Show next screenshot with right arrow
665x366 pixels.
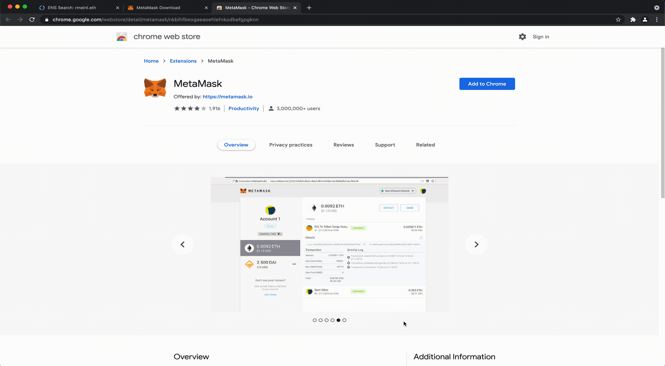point(476,245)
